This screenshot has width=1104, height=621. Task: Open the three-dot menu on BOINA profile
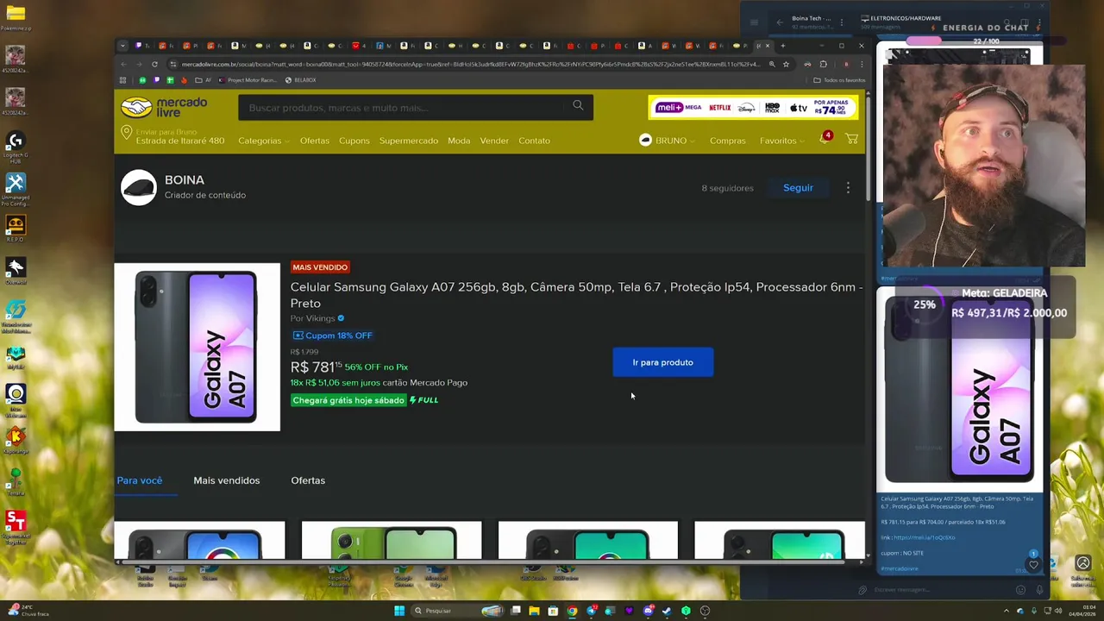click(x=848, y=188)
